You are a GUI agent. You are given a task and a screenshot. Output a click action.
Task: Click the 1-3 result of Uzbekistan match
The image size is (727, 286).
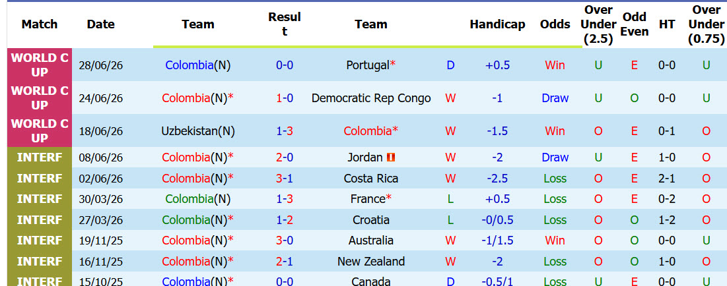point(285,131)
